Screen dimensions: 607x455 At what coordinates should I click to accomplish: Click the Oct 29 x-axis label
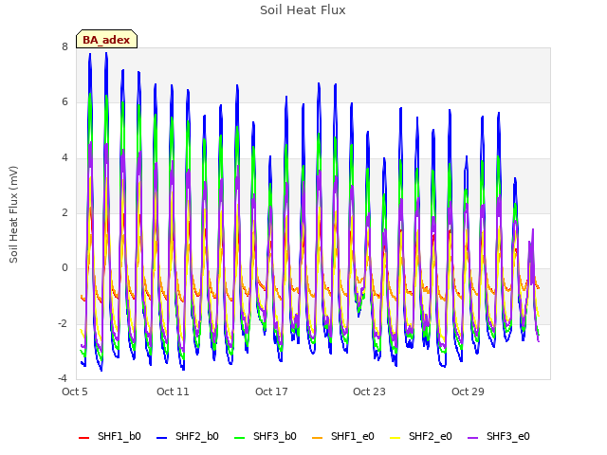pos(468,391)
